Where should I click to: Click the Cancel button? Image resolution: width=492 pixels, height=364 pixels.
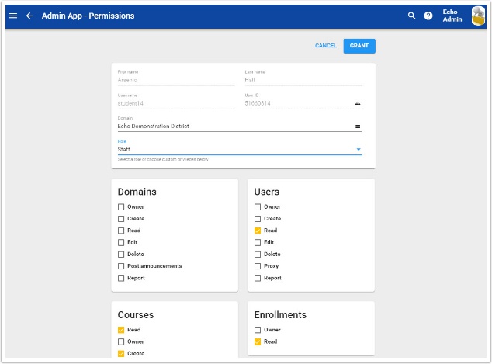(x=325, y=46)
